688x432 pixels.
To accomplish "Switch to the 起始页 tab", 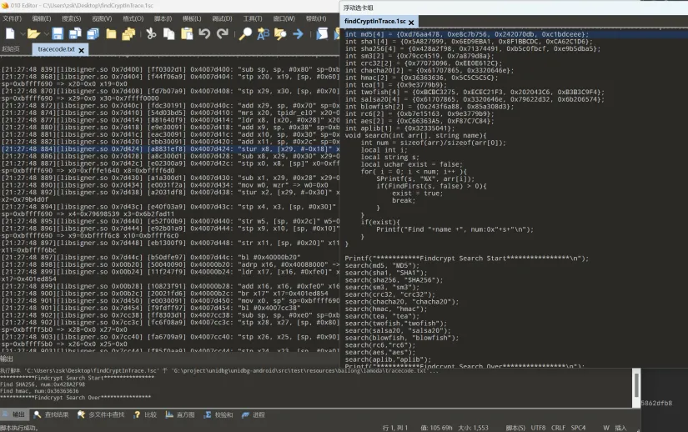I will 11,49.
